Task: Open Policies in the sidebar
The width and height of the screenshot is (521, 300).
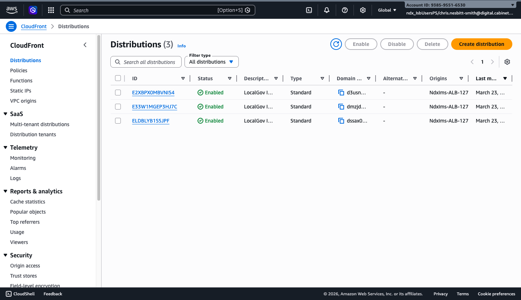Action: tap(19, 70)
